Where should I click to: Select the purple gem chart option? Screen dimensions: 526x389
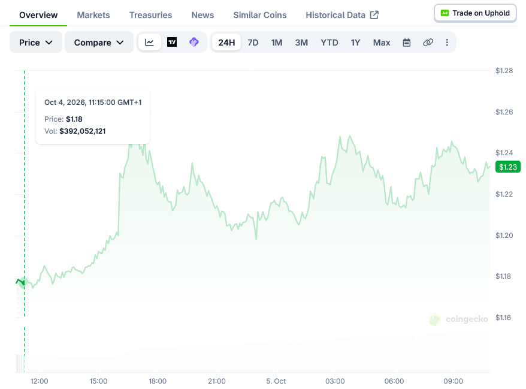(194, 43)
